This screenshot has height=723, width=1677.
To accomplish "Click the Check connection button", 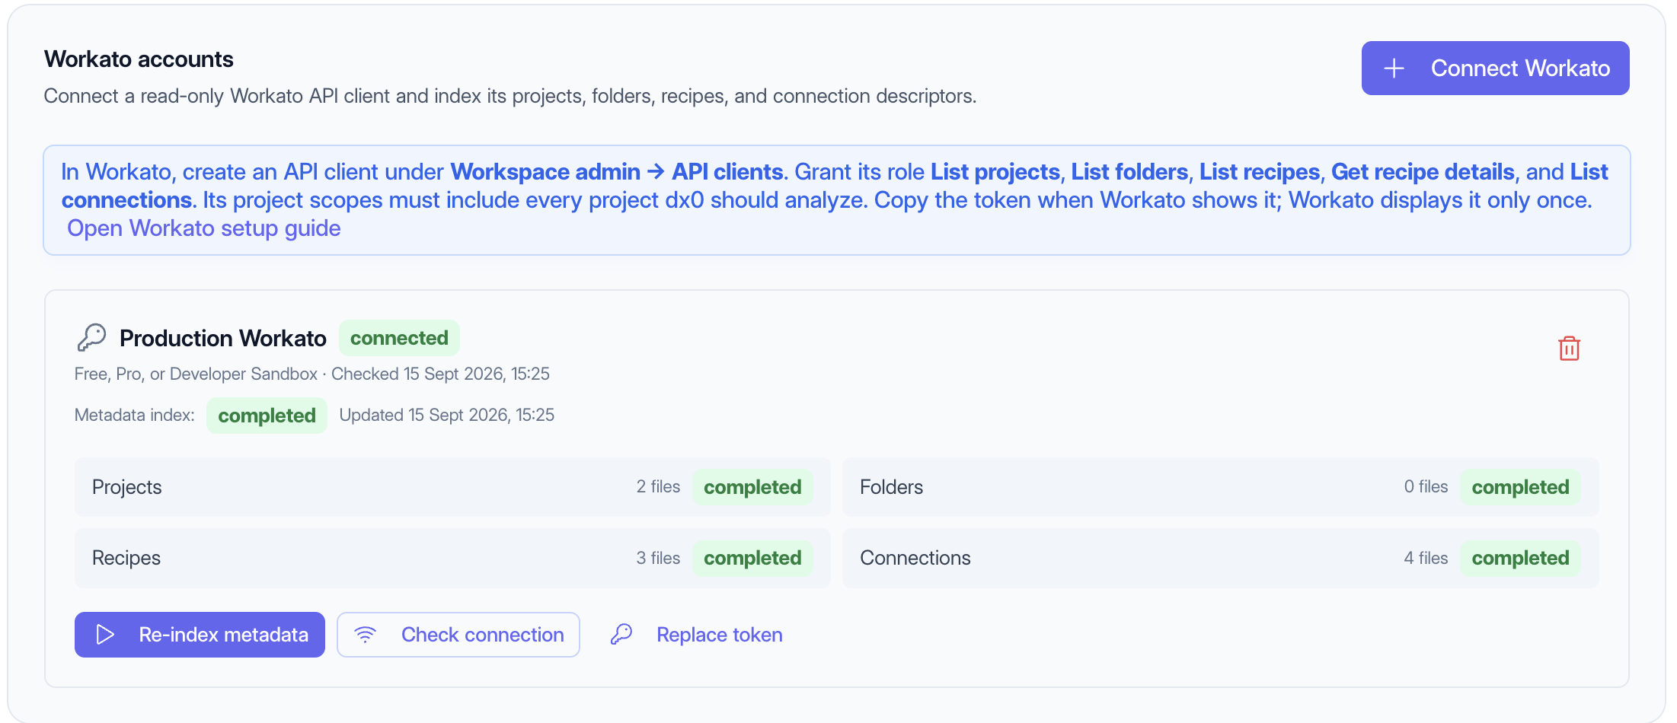I will point(458,635).
